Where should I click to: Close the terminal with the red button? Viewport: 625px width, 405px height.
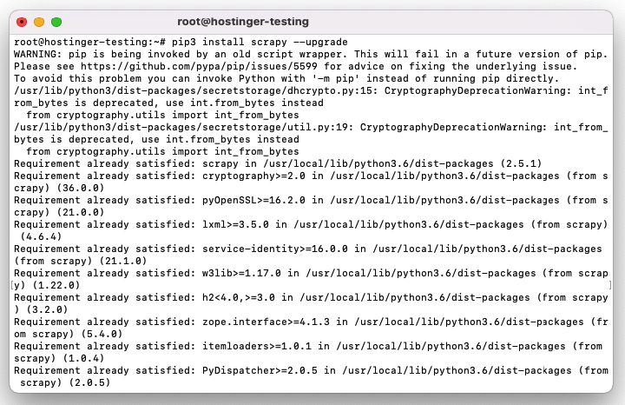coord(22,22)
